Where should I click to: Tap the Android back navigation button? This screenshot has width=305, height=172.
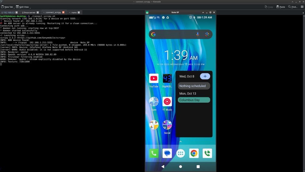(163, 167)
